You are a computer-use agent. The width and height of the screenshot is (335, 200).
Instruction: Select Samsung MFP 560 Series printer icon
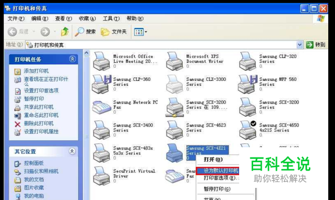[248, 84]
